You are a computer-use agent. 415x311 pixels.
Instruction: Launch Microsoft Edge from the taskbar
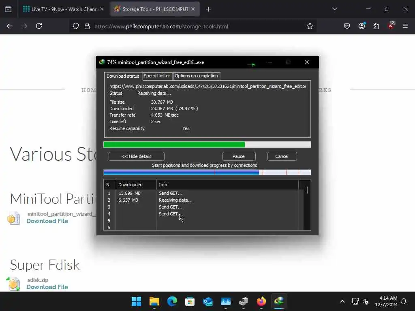pyautogui.click(x=172, y=301)
